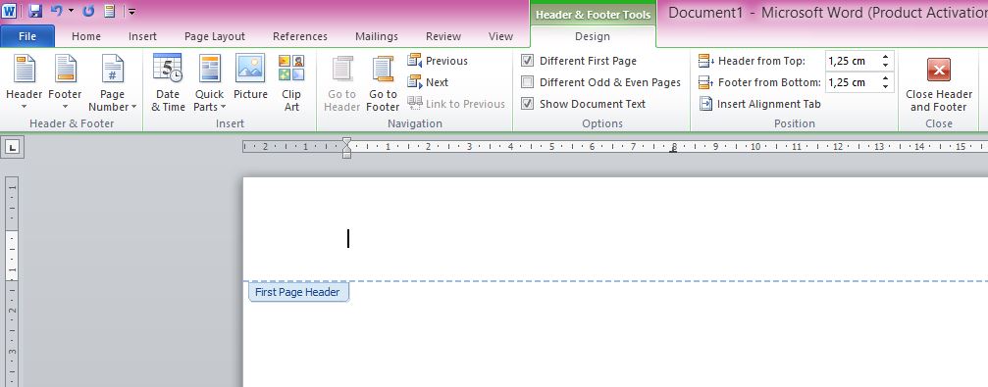Increase Header from Top value
Viewport: 988px width, 387px height.
coord(885,57)
